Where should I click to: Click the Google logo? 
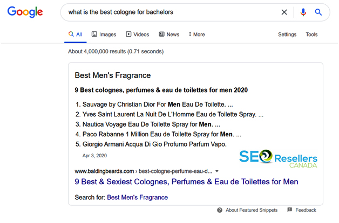pos(25,12)
